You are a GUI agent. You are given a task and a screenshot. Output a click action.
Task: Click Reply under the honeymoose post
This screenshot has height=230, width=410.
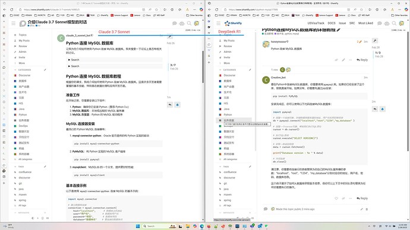pos(362,60)
